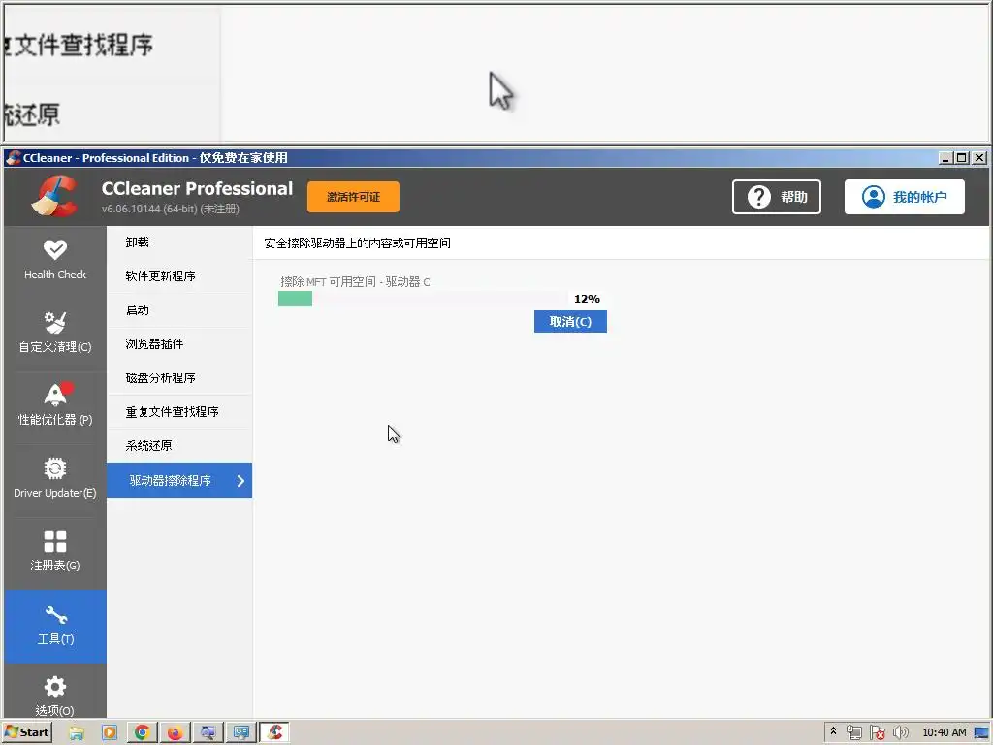Open Custom Clean (自定义清理) section
The height and width of the screenshot is (745, 993).
point(55,333)
